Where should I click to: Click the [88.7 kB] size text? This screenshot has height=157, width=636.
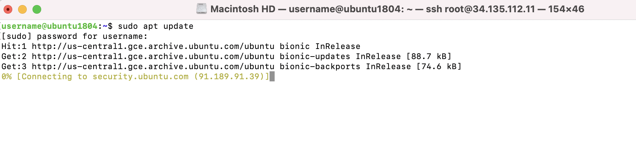point(429,57)
